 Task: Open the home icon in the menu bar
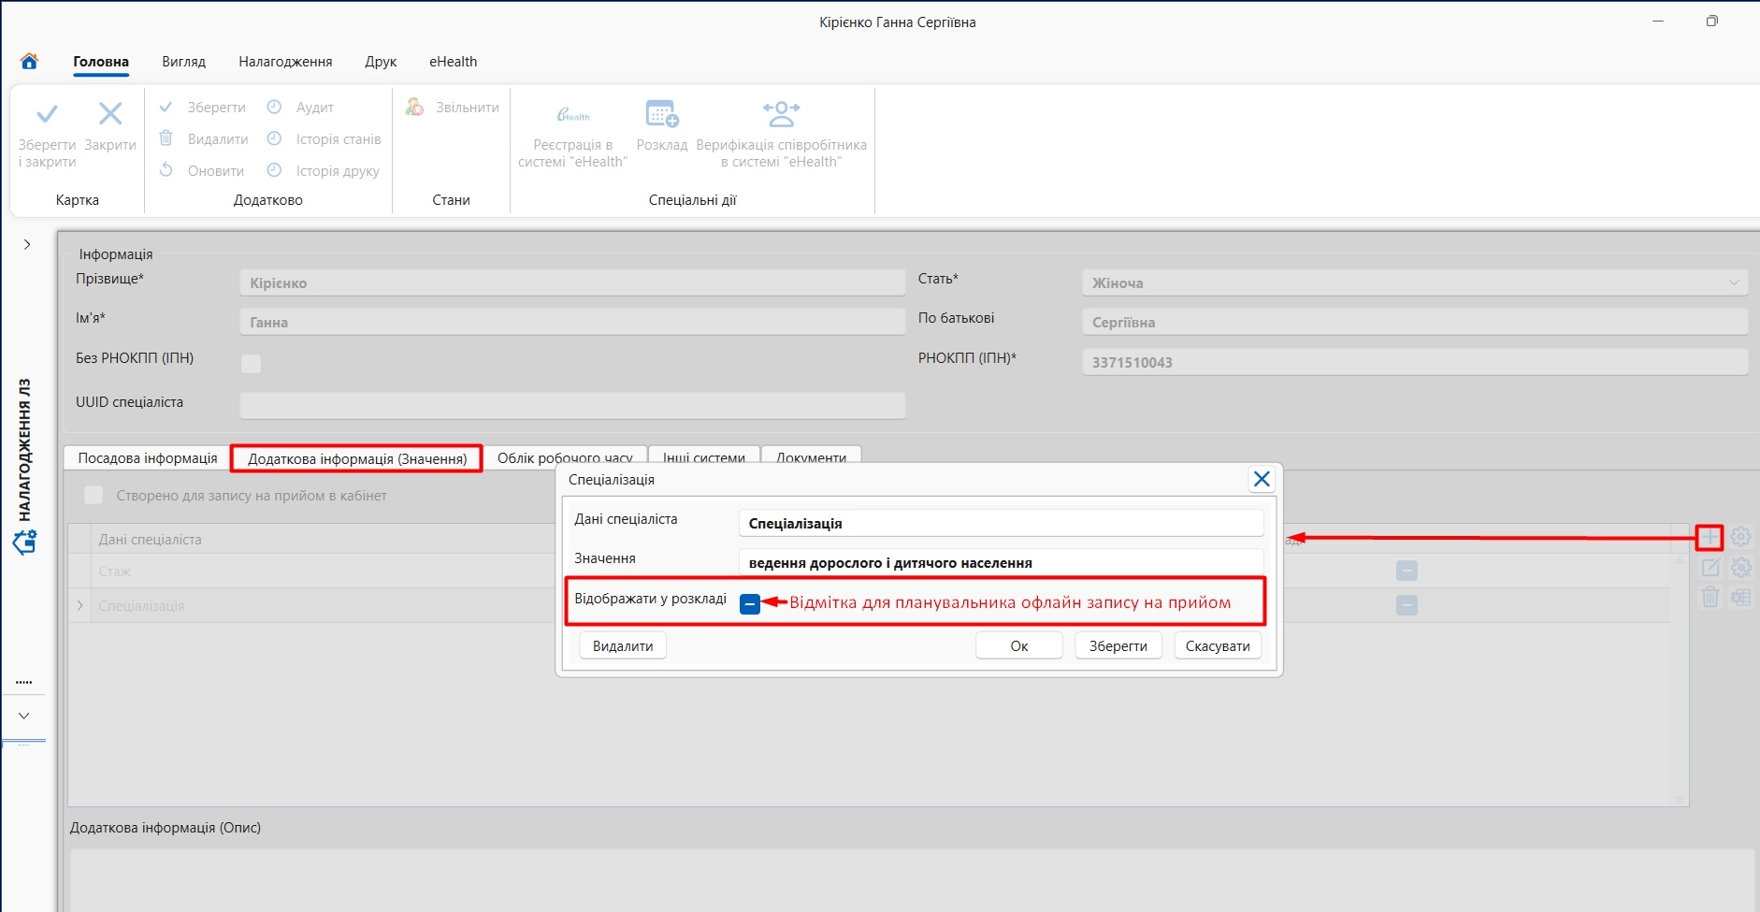tap(29, 61)
